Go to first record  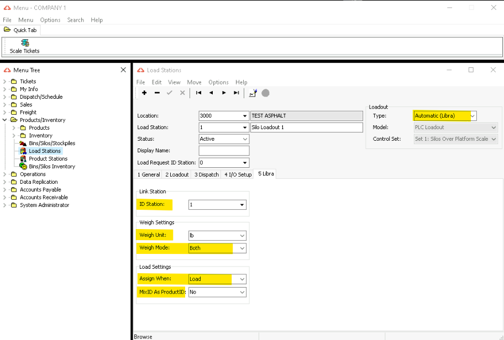(198, 93)
